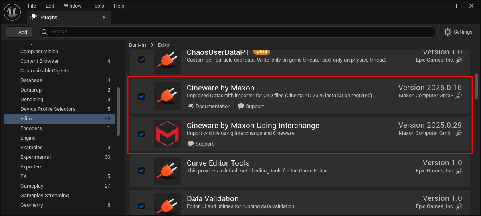Select the Experimental category in sidebar

(35, 157)
